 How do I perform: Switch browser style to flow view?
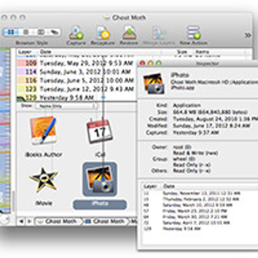pos(54,32)
